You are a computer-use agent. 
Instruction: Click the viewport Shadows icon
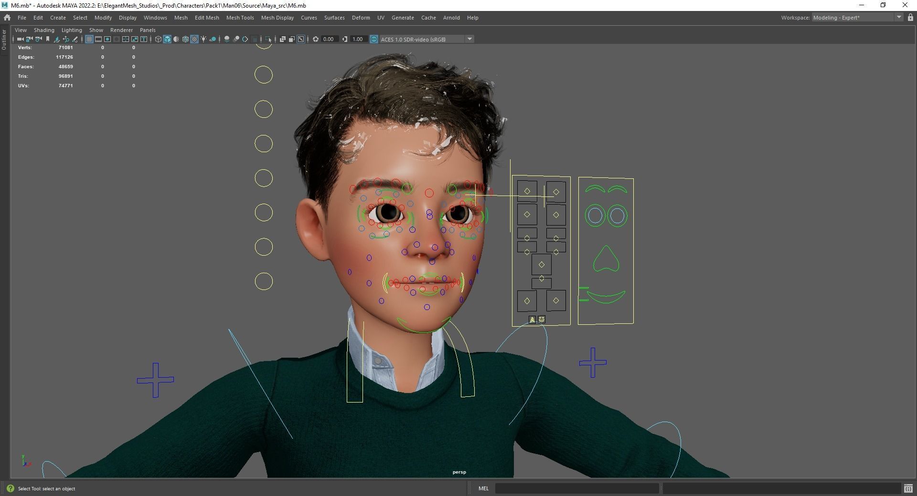pos(213,39)
